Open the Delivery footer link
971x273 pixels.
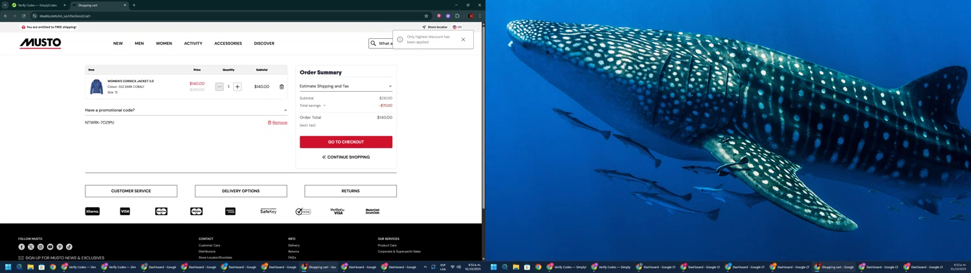tap(294, 245)
